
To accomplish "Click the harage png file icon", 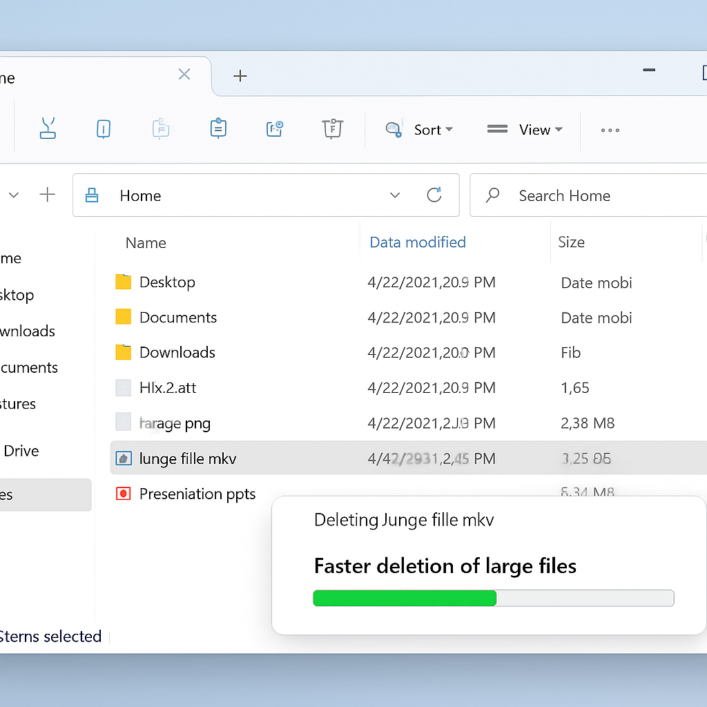I will pyautogui.click(x=123, y=422).
